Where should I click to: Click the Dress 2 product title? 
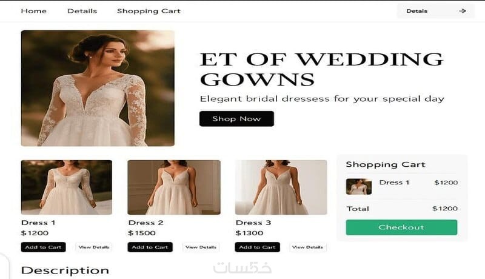pyautogui.click(x=145, y=223)
